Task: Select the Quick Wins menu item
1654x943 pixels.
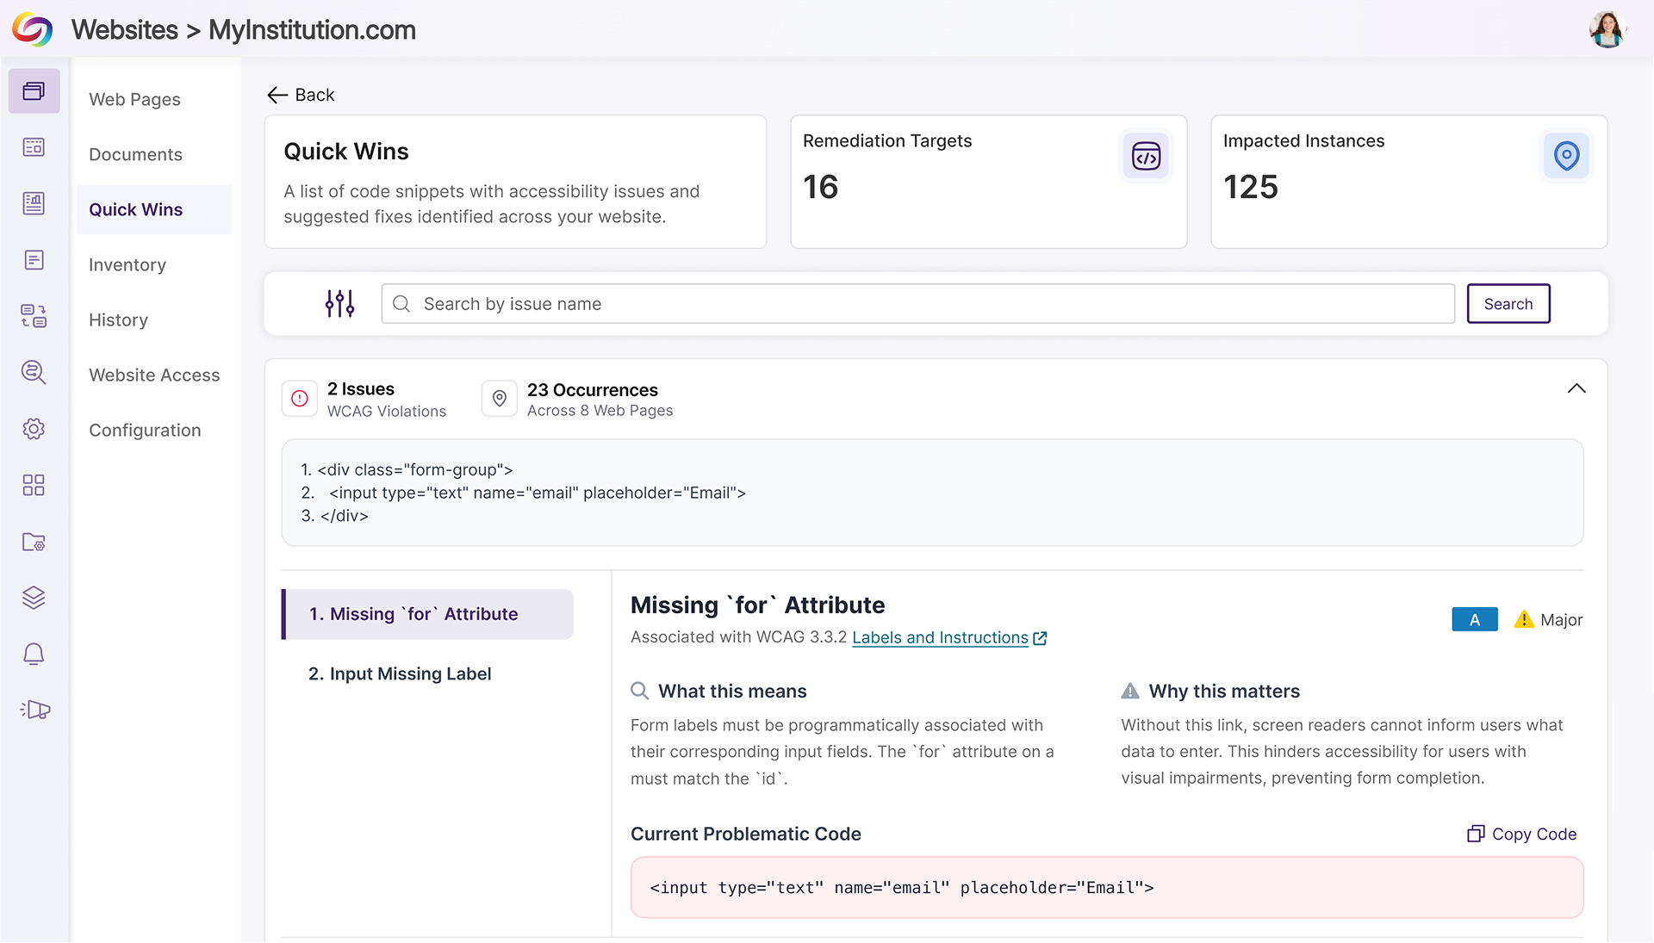Action: pos(135,209)
